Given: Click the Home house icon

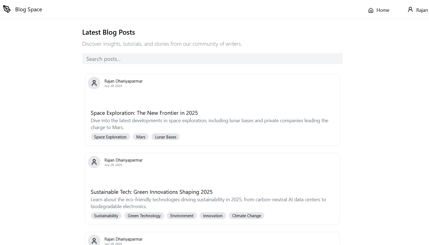Looking at the screenshot, I should [x=371, y=10].
